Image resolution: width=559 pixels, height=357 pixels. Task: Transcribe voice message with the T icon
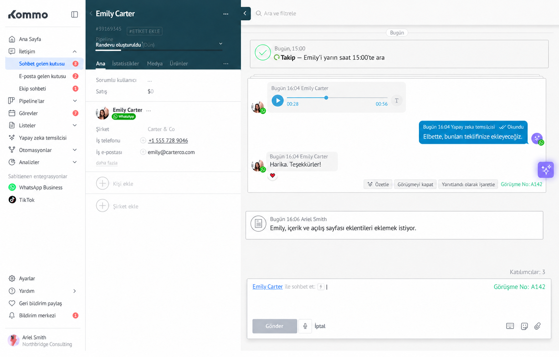tap(396, 101)
